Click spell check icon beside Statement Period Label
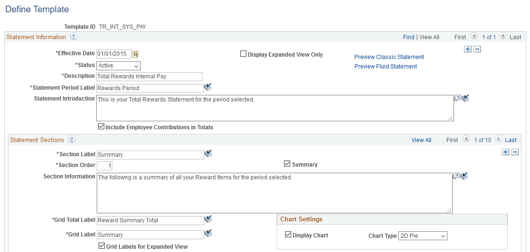The width and height of the screenshot is (530, 252). [208, 87]
